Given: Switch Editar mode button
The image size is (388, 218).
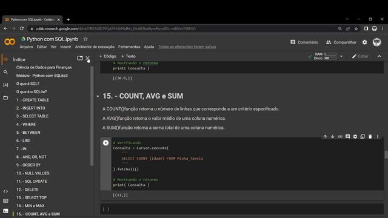Looking at the screenshot, I should tap(360, 56).
